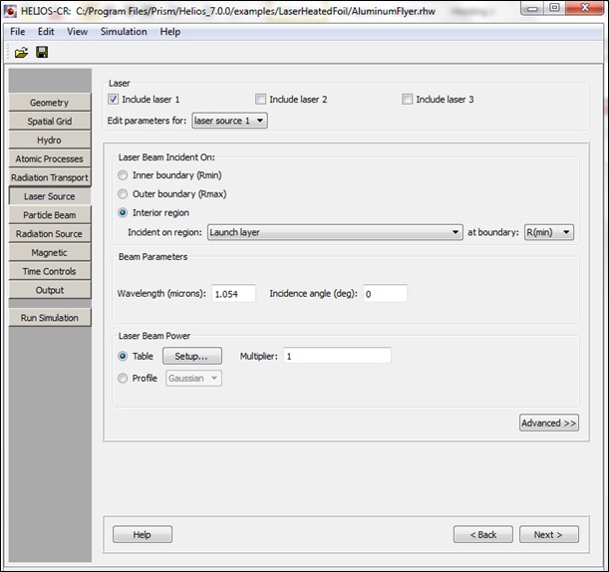Expand the Launch layer region dropdown

[333, 232]
